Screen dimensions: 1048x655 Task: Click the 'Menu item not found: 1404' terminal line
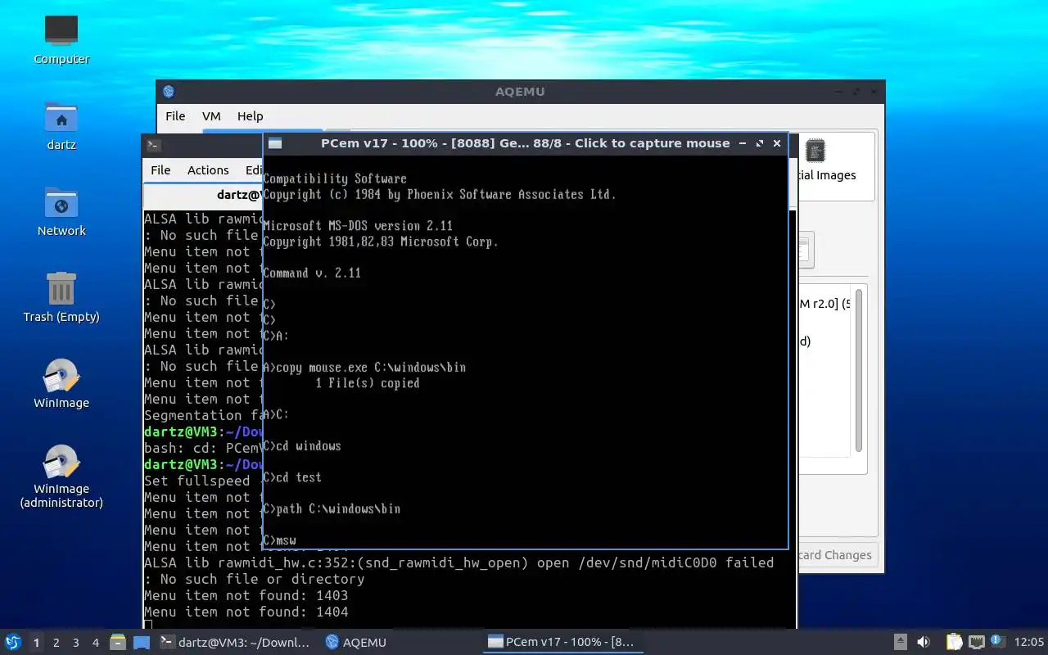click(246, 612)
